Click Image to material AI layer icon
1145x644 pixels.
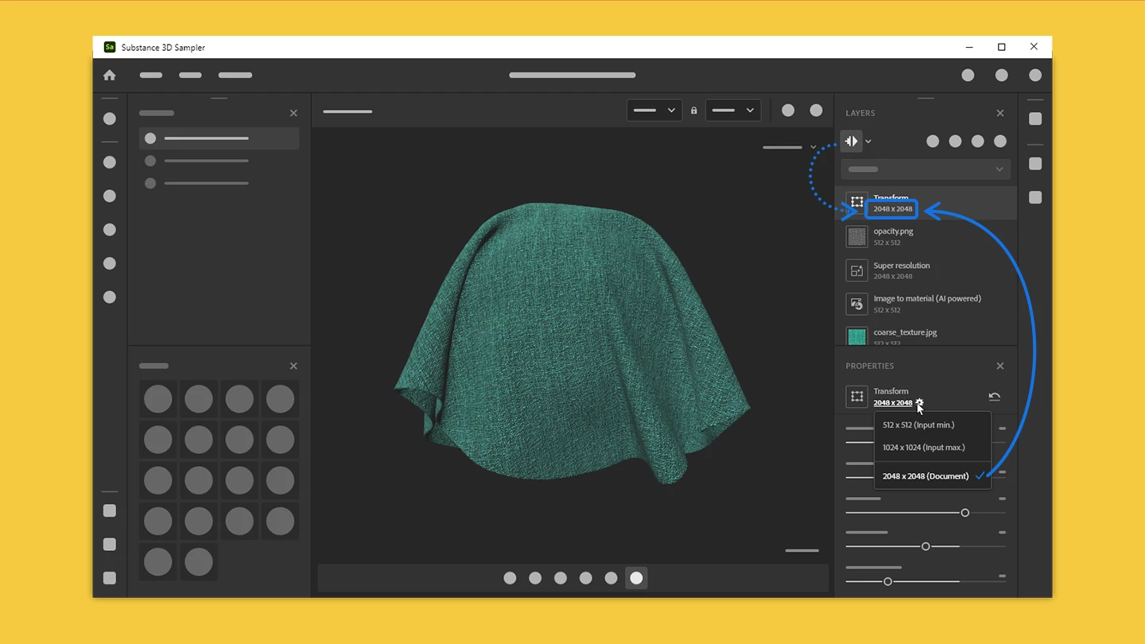coord(856,304)
